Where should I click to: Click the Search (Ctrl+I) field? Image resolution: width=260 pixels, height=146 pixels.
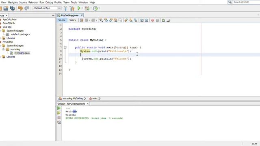point(247,2)
